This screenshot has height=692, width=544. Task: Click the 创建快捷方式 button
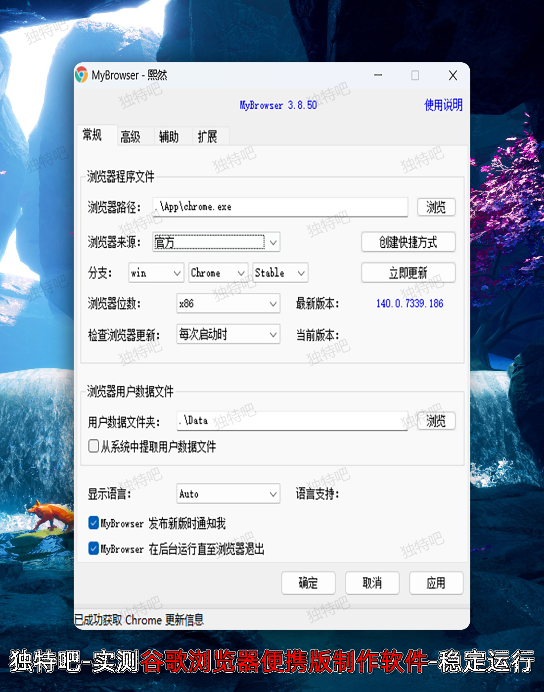click(x=408, y=242)
